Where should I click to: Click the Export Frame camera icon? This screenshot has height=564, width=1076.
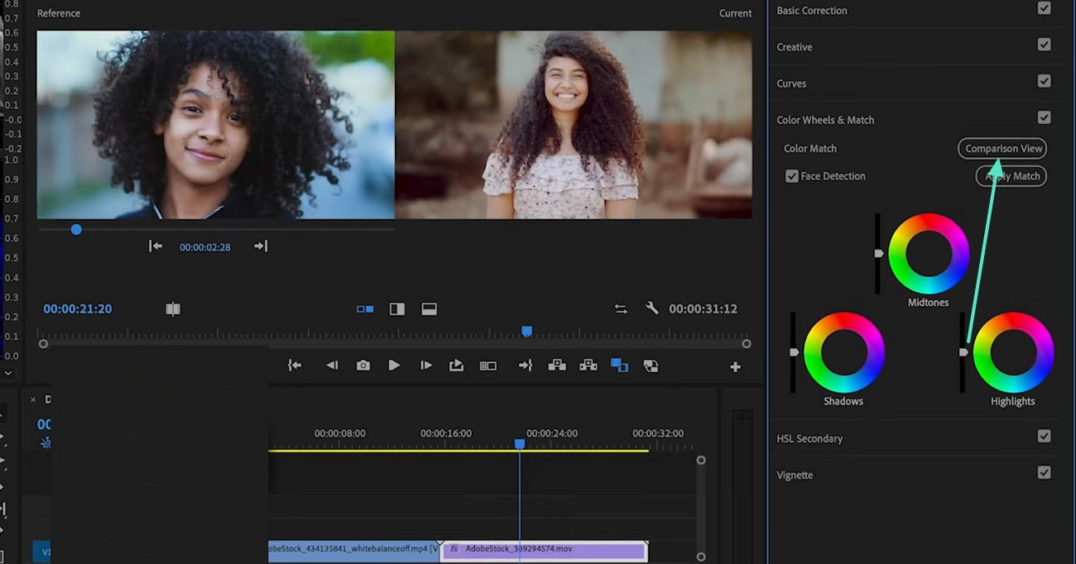[x=363, y=366]
